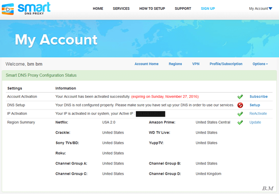The width and height of the screenshot is (279, 194).
Task: Click the 'Smart DNS Proxy Configuration Status' heading
Action: point(41,75)
